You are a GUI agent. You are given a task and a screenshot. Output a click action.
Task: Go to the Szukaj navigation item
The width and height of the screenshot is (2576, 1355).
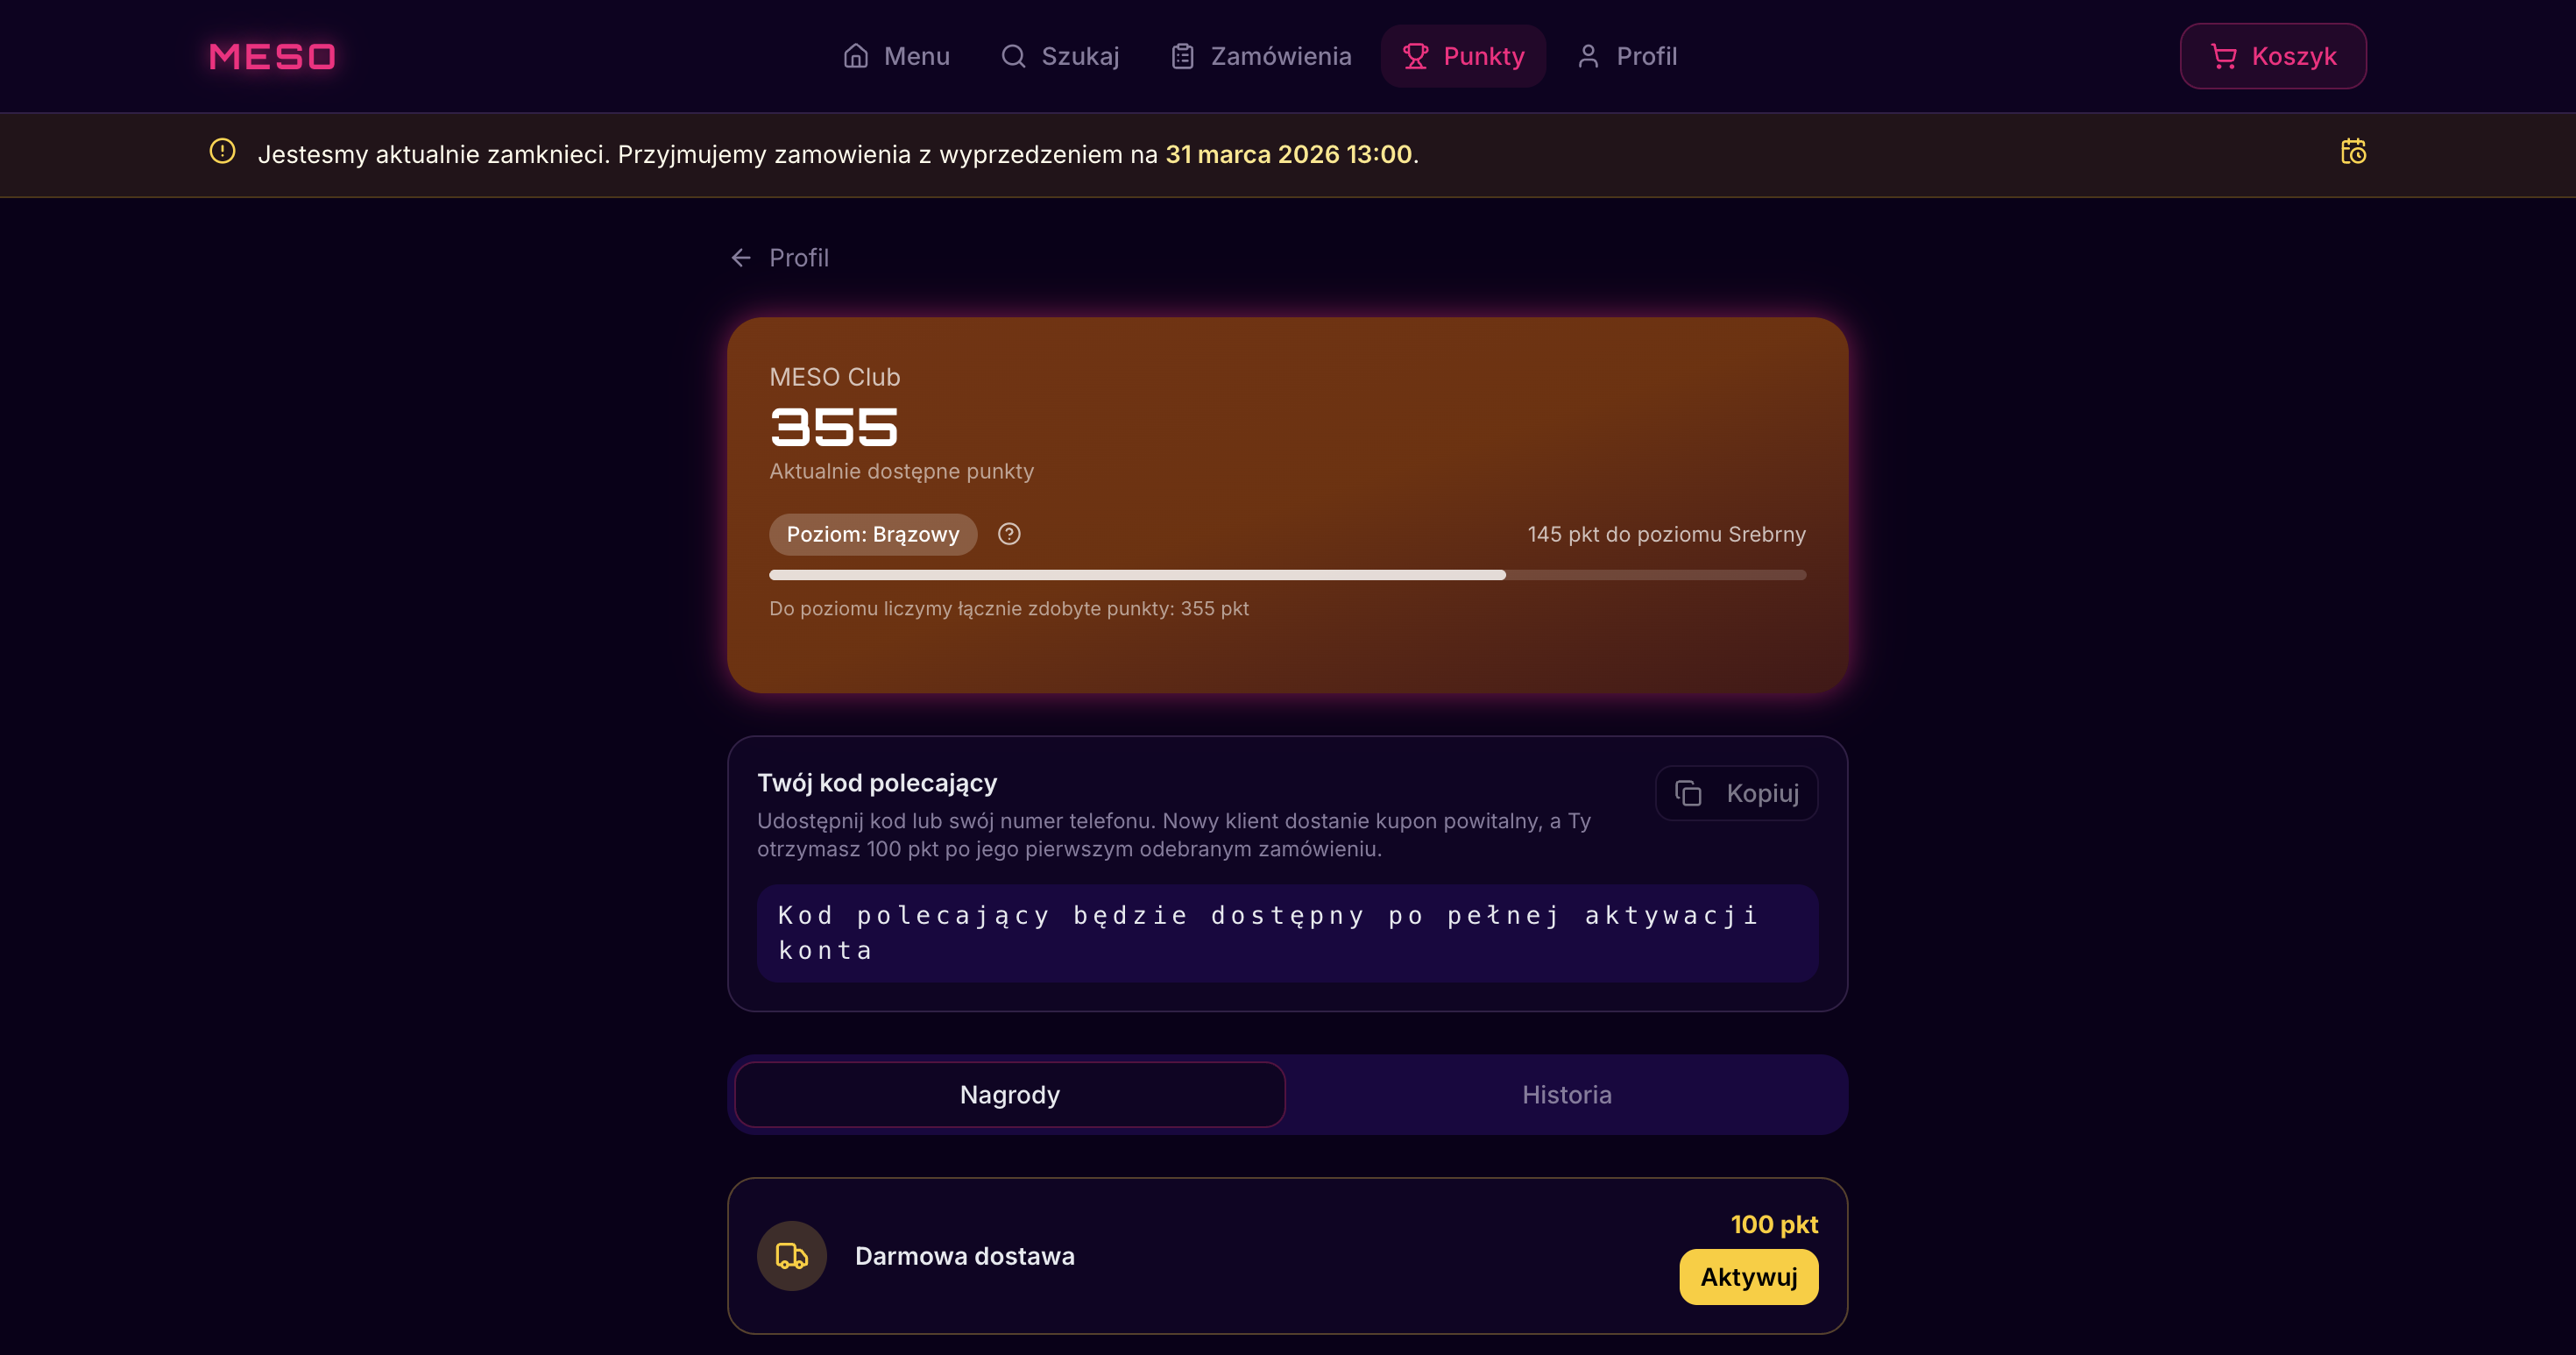click(1080, 56)
